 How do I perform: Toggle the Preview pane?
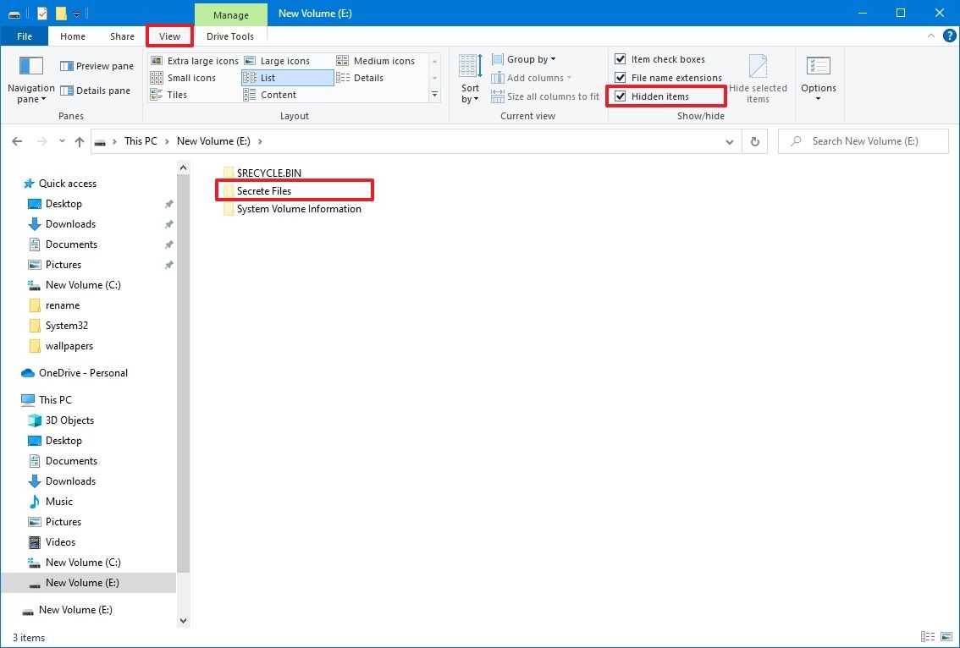(x=96, y=65)
